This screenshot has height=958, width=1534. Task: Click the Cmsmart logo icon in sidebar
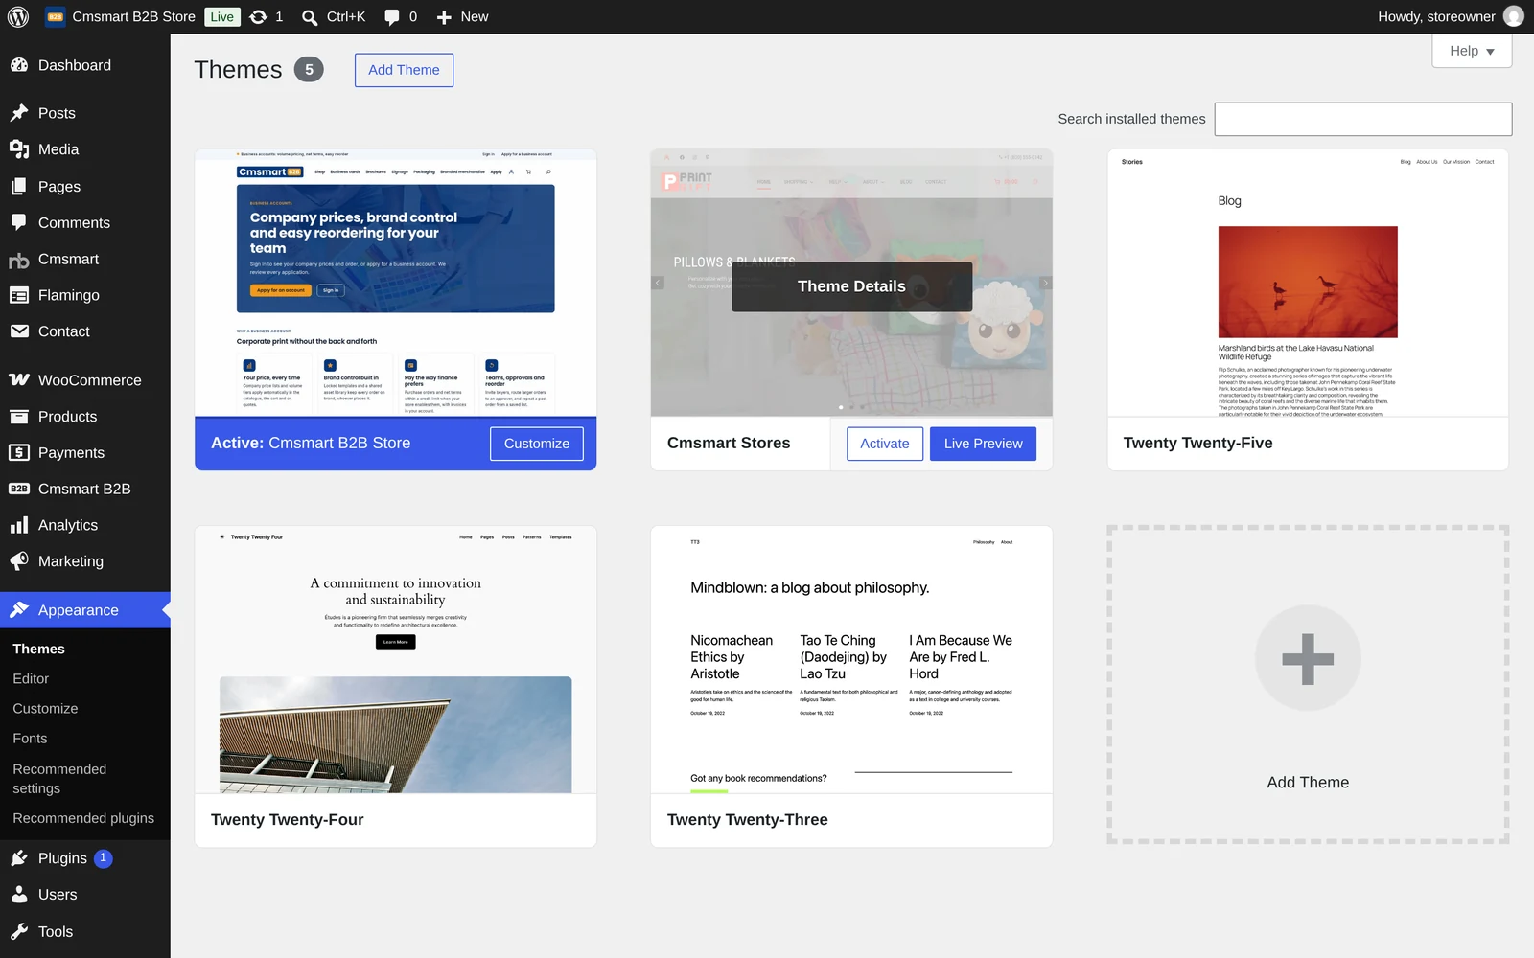(x=19, y=260)
